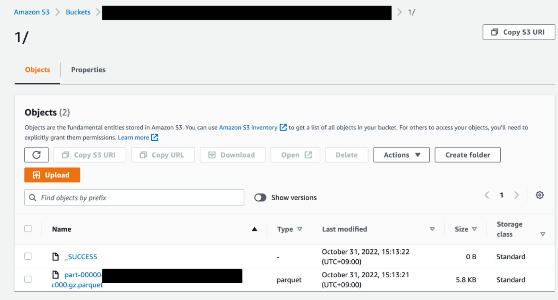
Task: Sort by Storage class column arrow
Action: click(542, 234)
